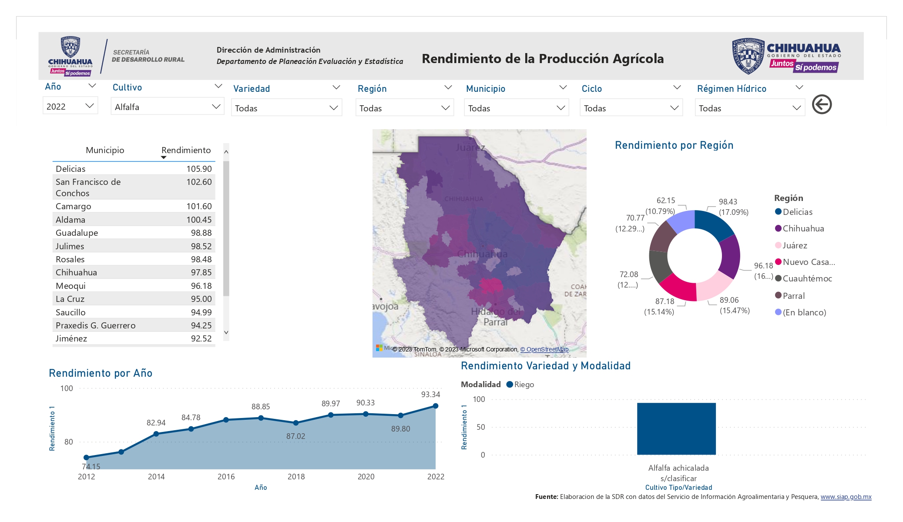Select the Saucillo table row
The image size is (903, 522).
pos(134,312)
